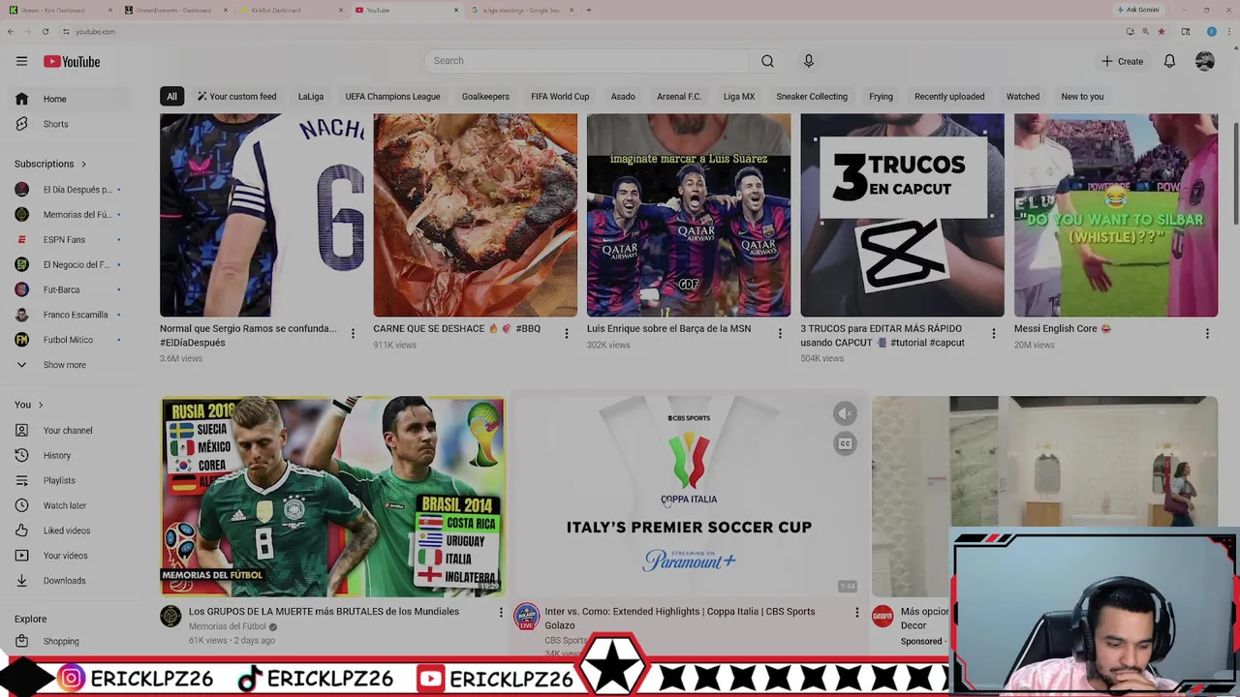The height and width of the screenshot is (697, 1240).
Task: Click the YouTube logo
Action: click(72, 62)
